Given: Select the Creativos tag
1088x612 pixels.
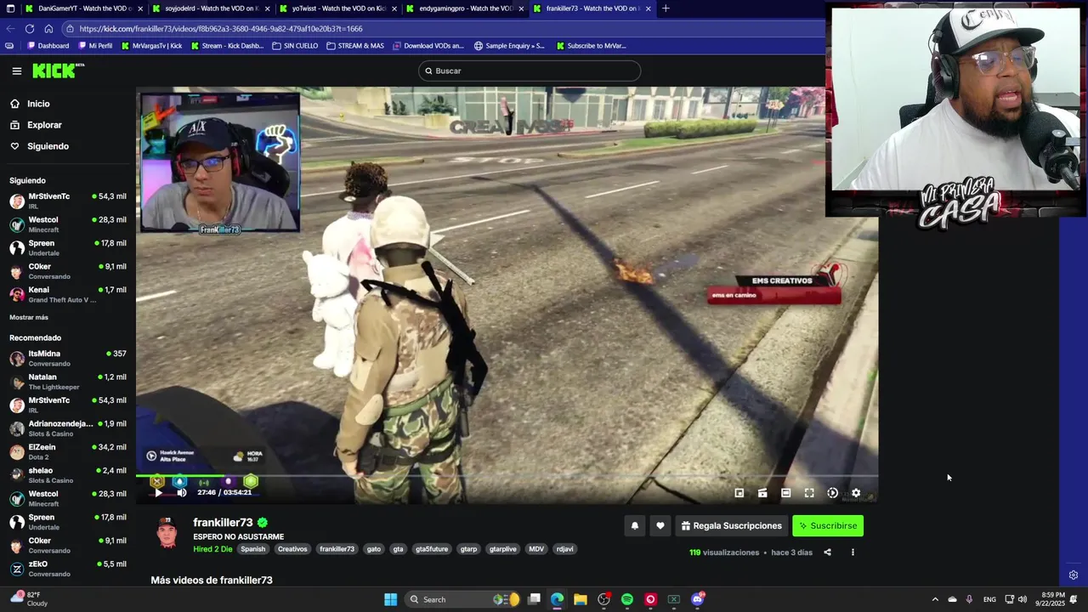Looking at the screenshot, I should [292, 549].
